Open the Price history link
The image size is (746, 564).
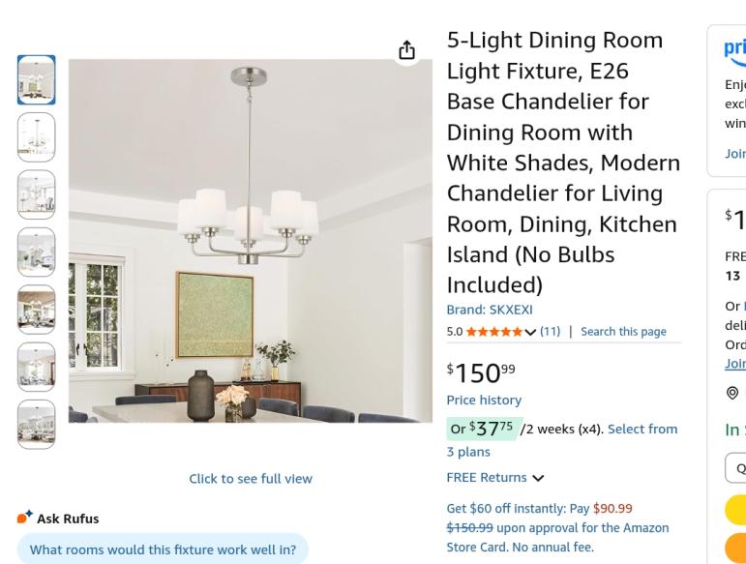click(484, 400)
